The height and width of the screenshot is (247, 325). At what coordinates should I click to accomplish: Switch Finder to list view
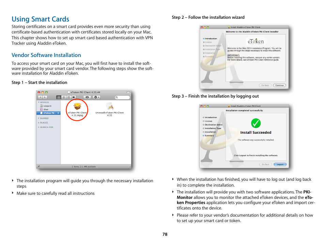click(x=64, y=97)
